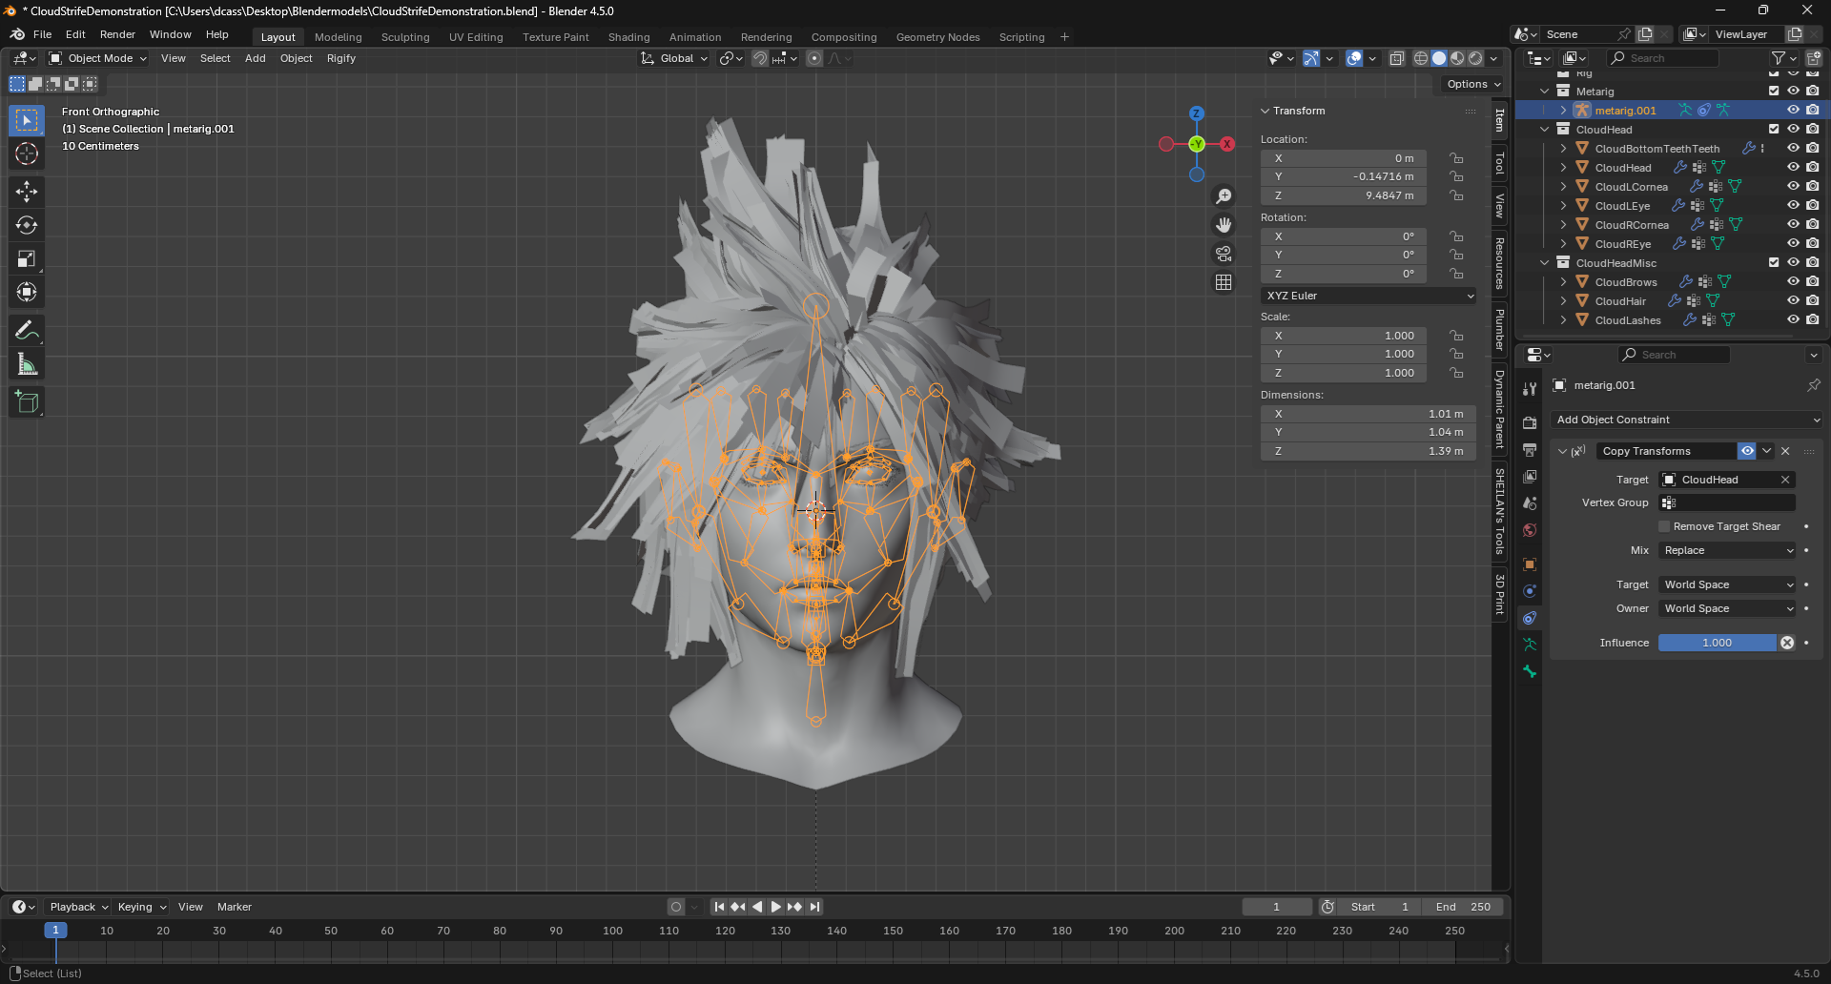Collapse the Transform panel

point(1265,111)
